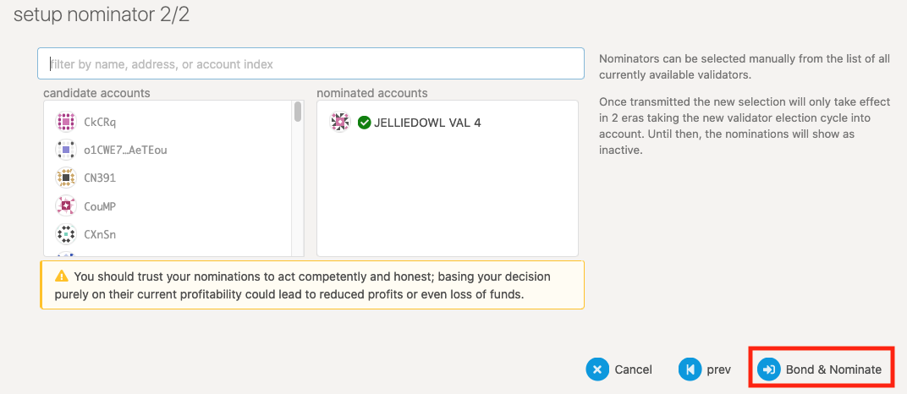Focus the filter by name input
Image resolution: width=907 pixels, height=394 pixels.
[x=311, y=63]
